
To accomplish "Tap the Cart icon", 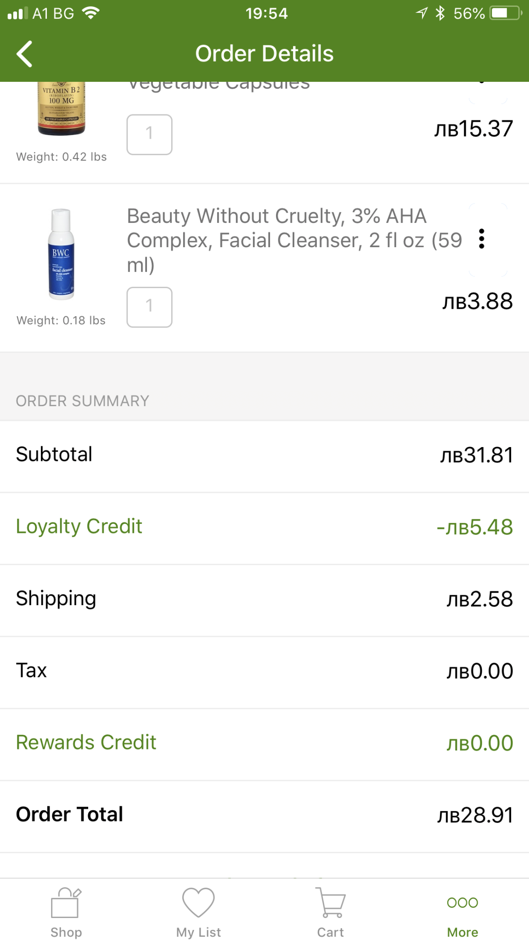I will (x=330, y=913).
